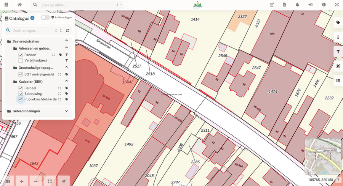This screenshot has width=343, height=186.
Task: Select the BGT omtrekgericht layer
Action: tap(39, 74)
